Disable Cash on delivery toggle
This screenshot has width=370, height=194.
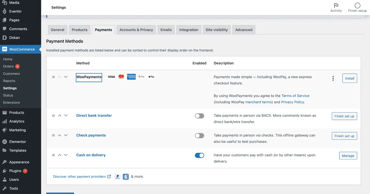pyautogui.click(x=199, y=156)
